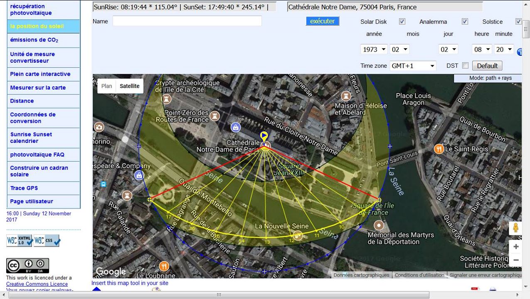Click camera icon at map's left edge
The image size is (530, 299).
99,127
